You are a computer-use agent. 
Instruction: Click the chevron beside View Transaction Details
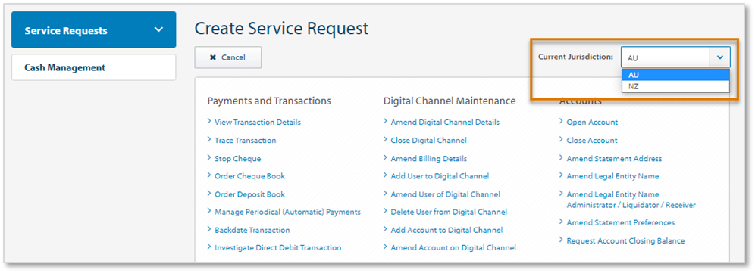coord(209,122)
